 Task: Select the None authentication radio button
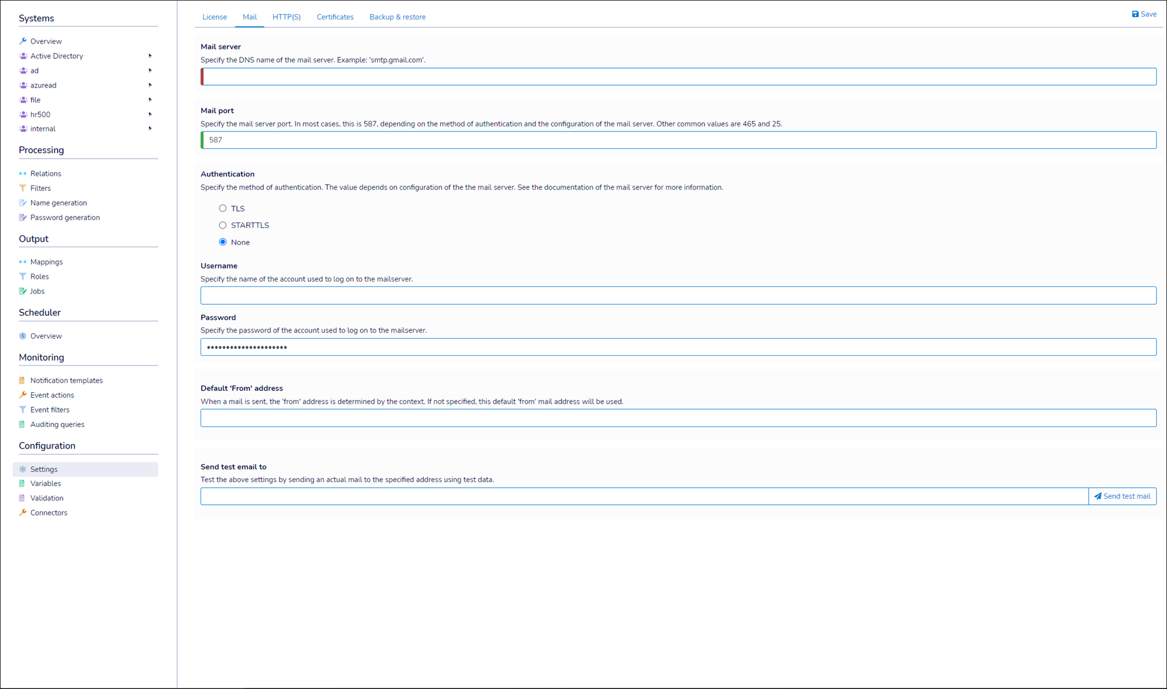tap(223, 242)
